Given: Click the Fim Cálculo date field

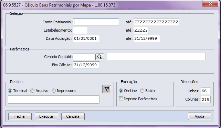Looking at the screenshot, I should tap(86, 65).
